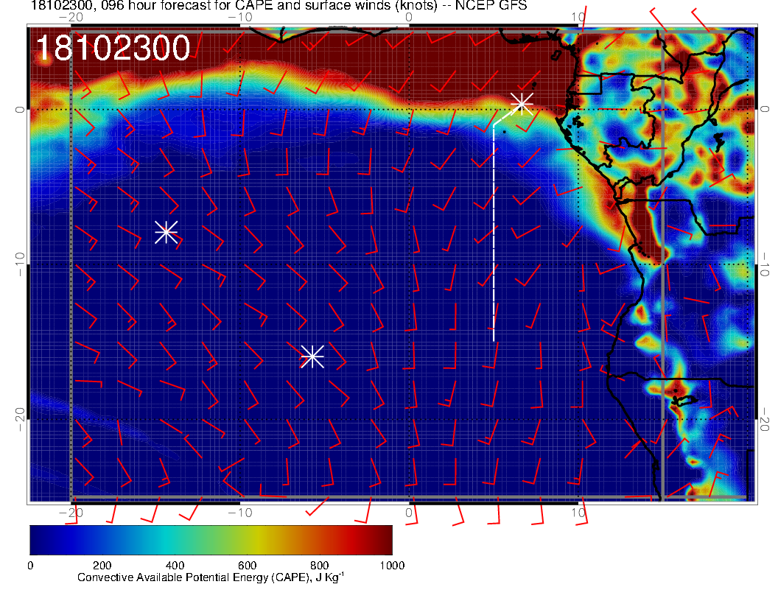The height and width of the screenshot is (601, 778).
Task: Select the large white 18102300 timestamp label
Action: (x=113, y=49)
